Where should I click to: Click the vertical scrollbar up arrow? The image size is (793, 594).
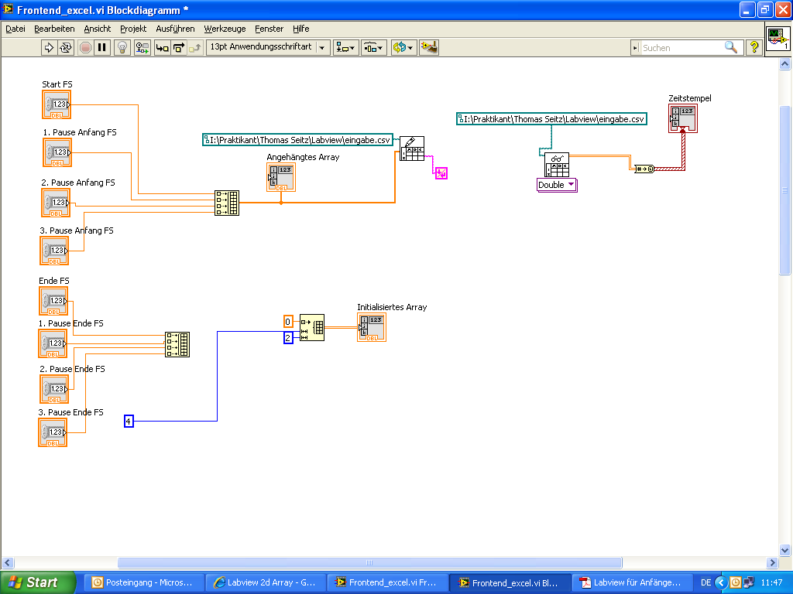(785, 63)
